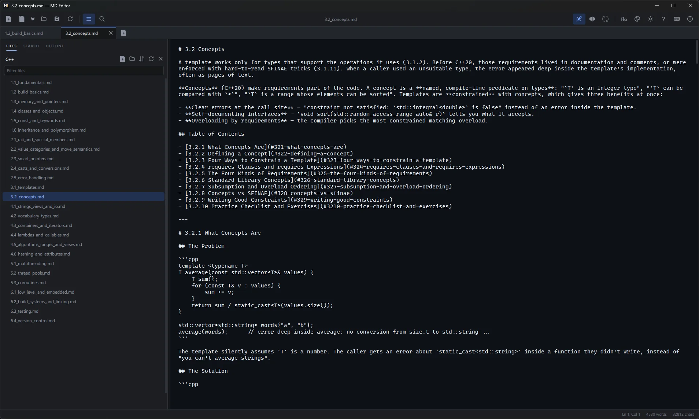
Task: Select 4.4_lambdas_and_callables.md file
Action: pyautogui.click(x=84, y=235)
